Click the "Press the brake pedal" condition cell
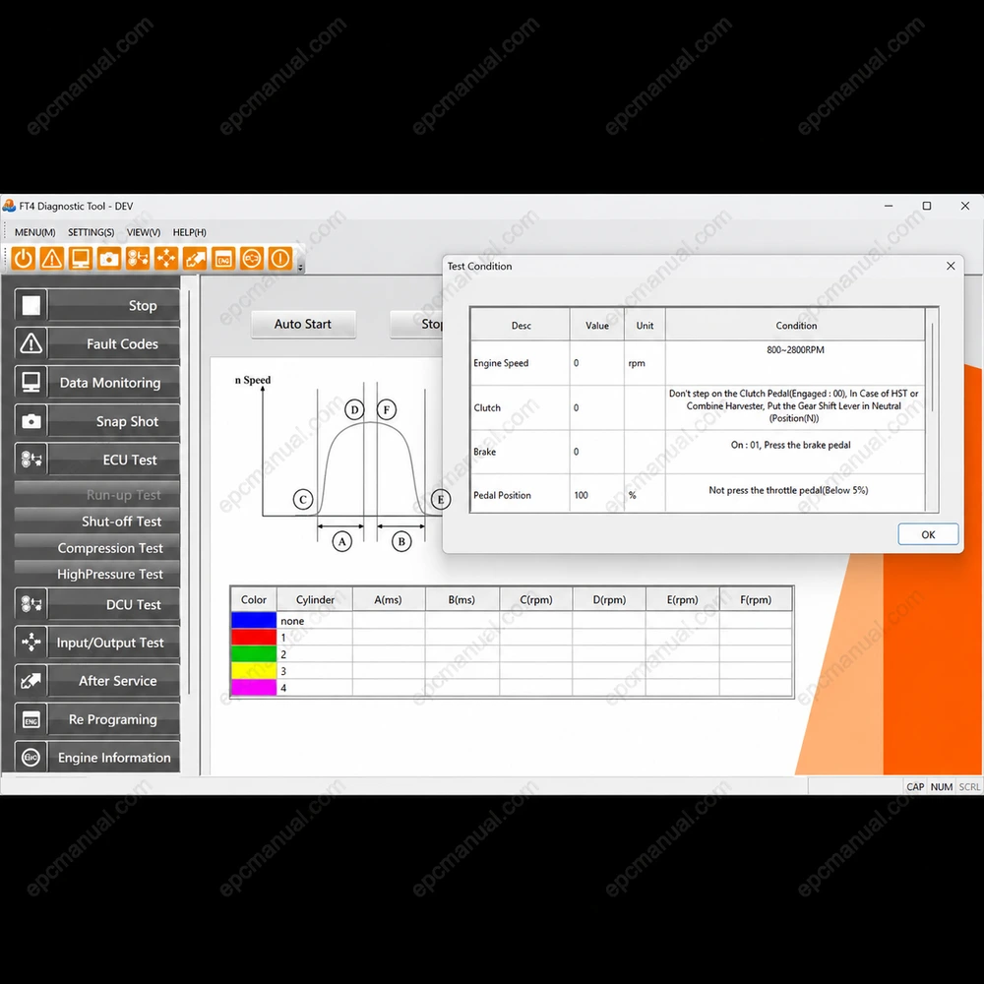Screen dimensions: 984x984 click(x=795, y=452)
